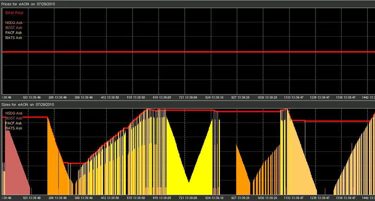Click the BAsk Price legend label
The width and height of the screenshot is (375, 201).
(14, 13)
